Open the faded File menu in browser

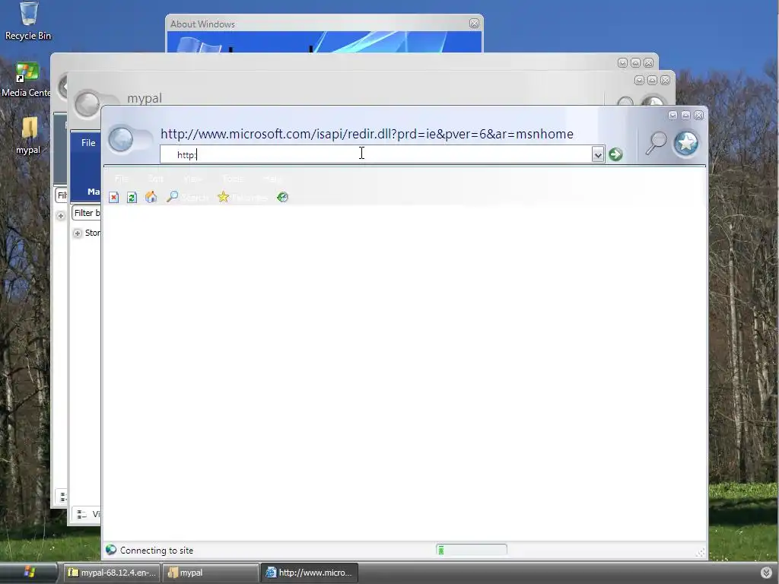122,179
